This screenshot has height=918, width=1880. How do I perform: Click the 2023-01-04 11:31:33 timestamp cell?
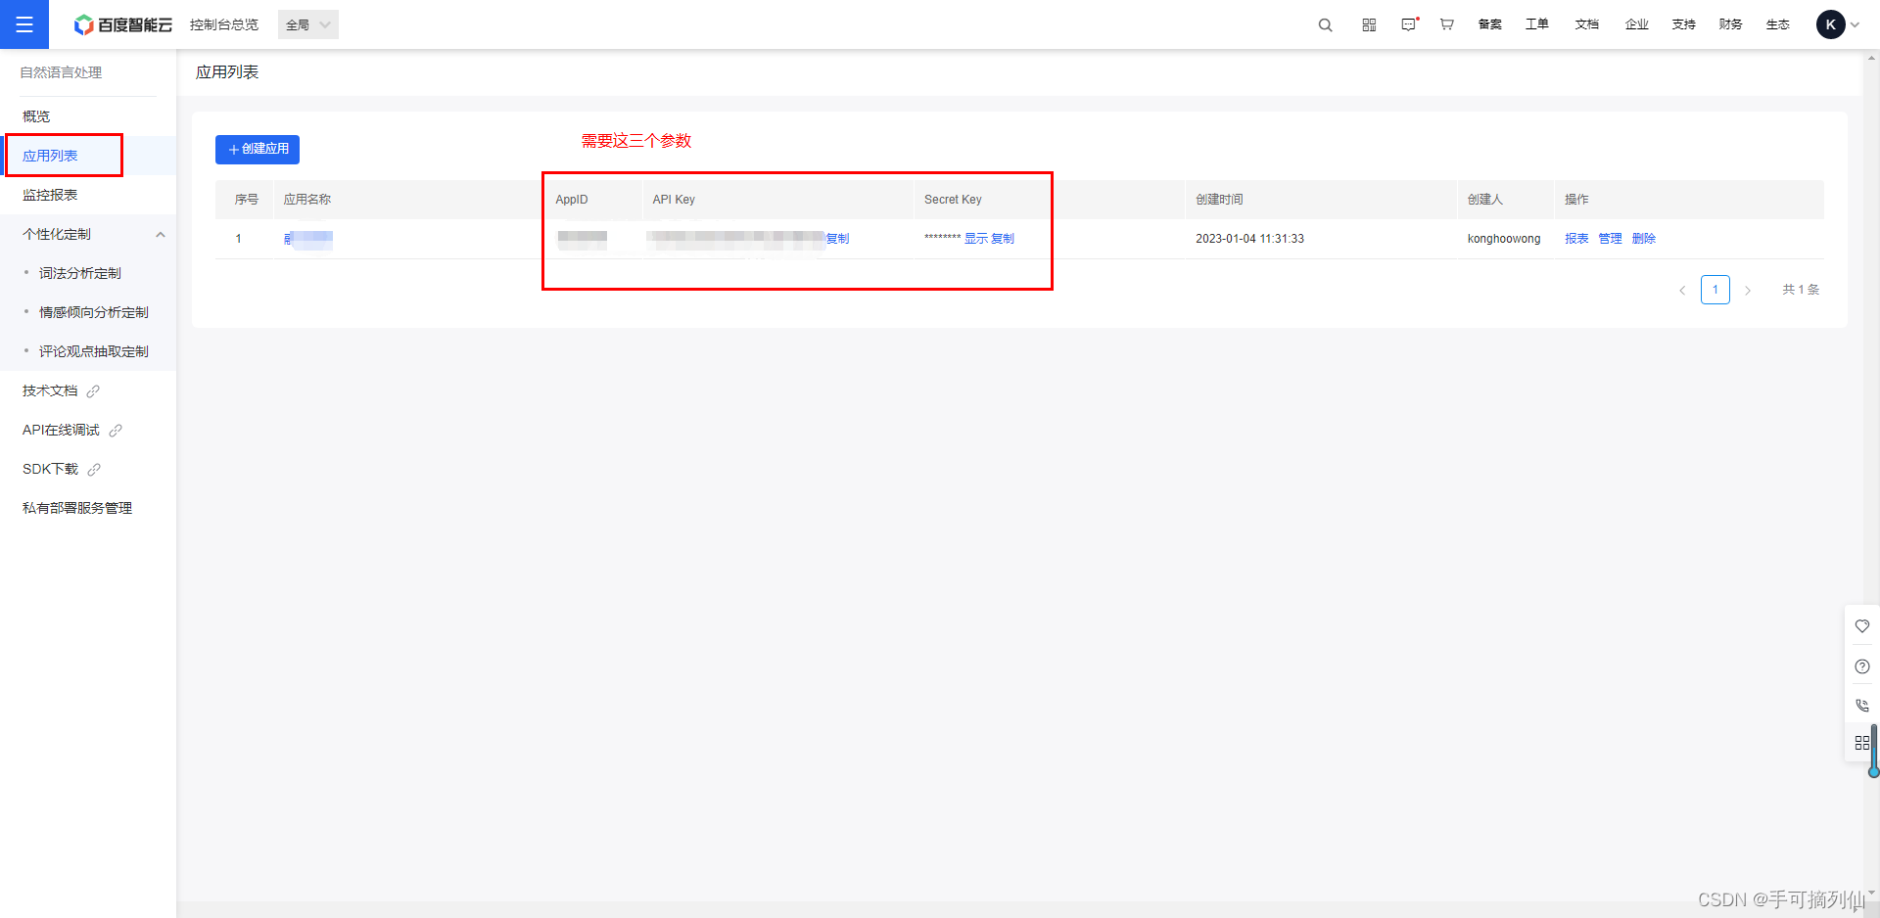[1249, 239]
